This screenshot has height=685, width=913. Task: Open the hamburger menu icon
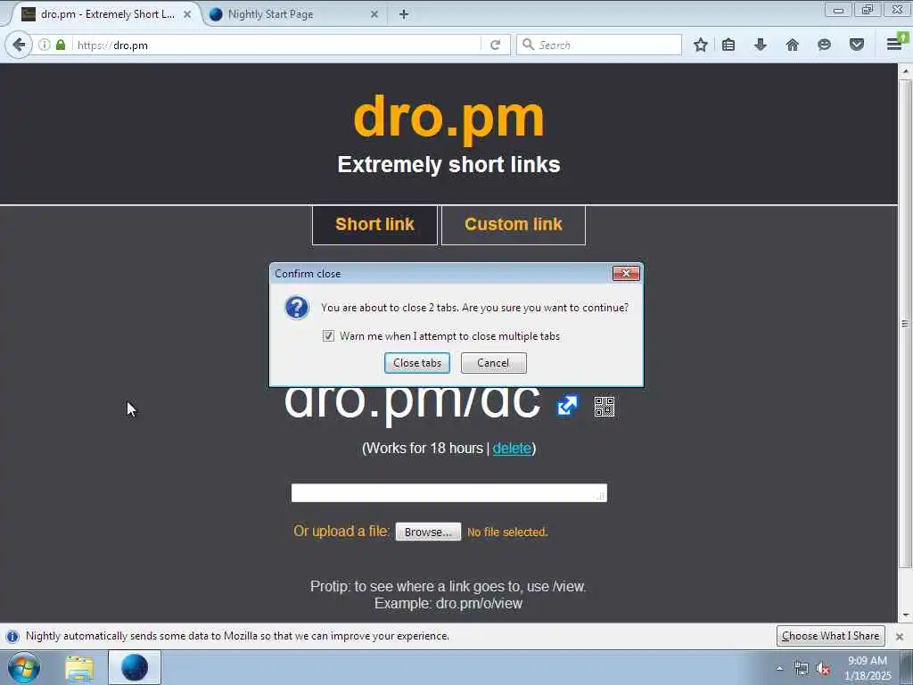click(895, 44)
